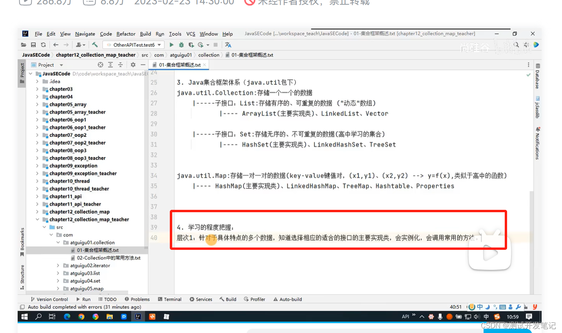Click the Translate icon in toolbar
Screen dimensions: 562x333
228,45
